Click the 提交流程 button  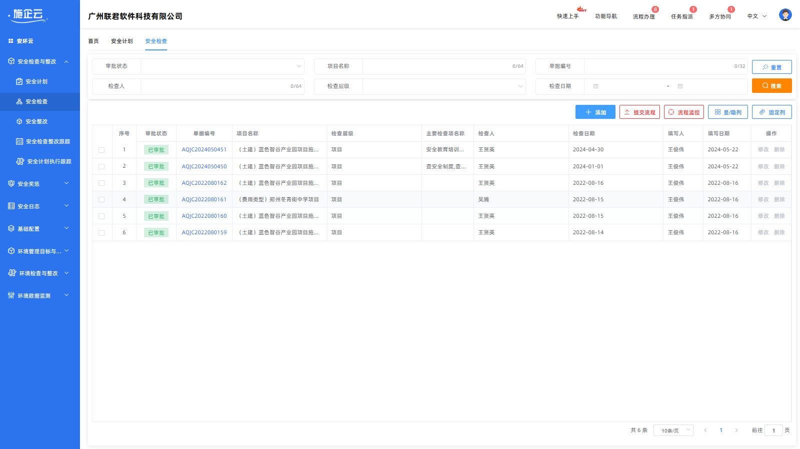[639, 112]
